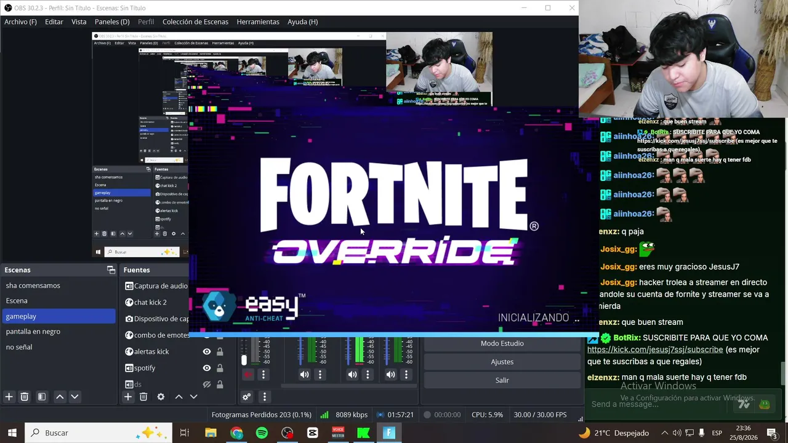Open options menu for third audio channel
The image size is (788, 443).
(368, 374)
